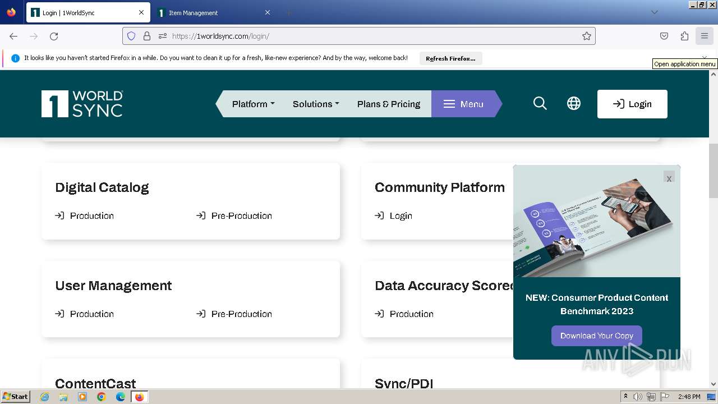Reload the current page

(x=54, y=36)
